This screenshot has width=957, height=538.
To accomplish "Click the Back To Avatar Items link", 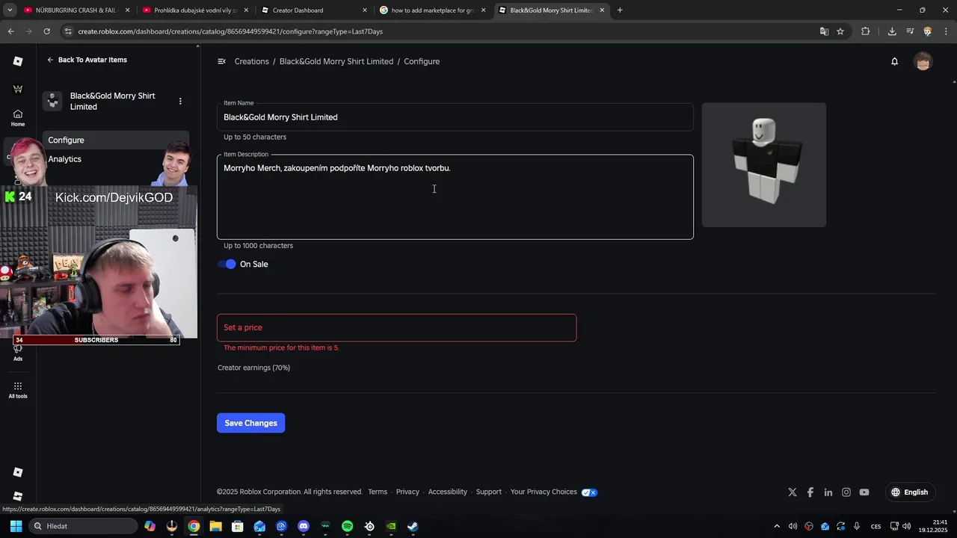I will [87, 60].
